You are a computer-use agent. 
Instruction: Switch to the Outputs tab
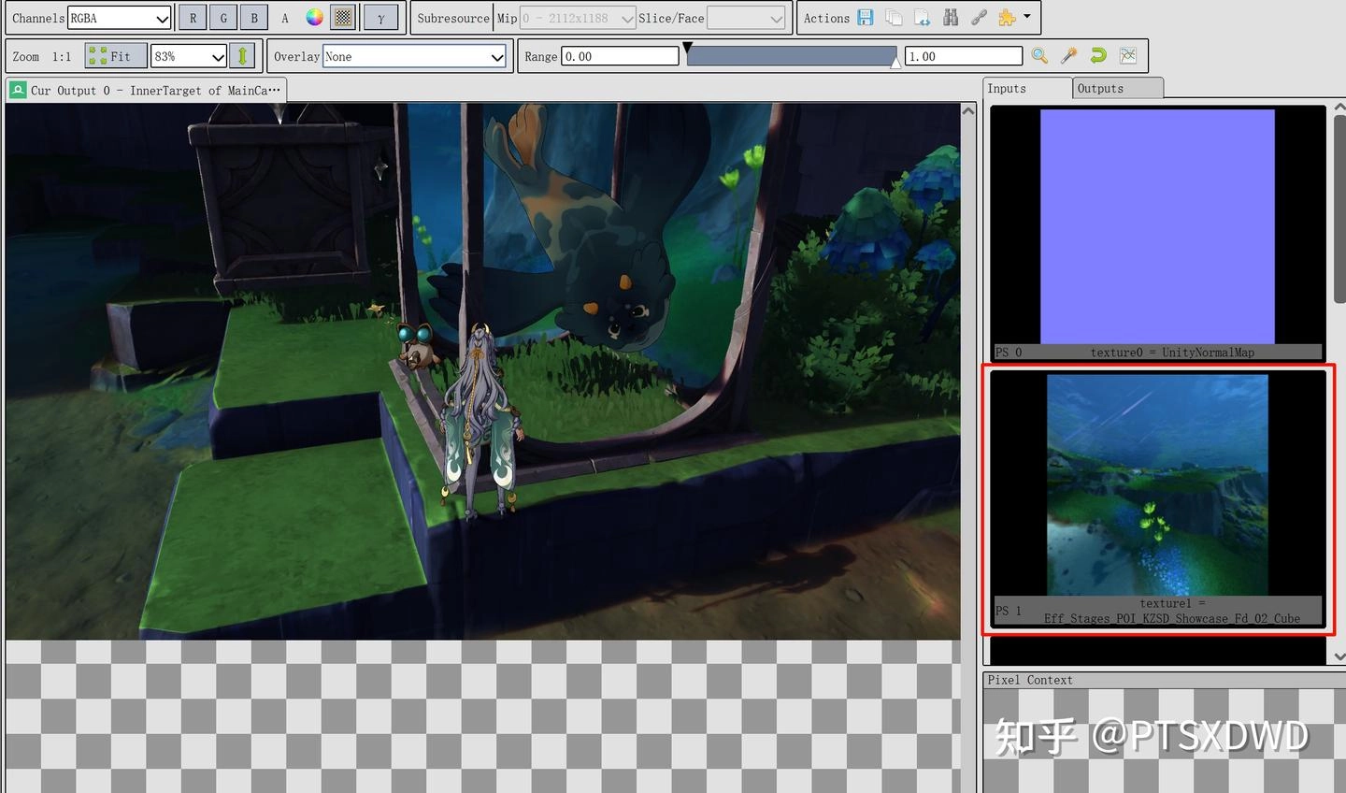(x=1118, y=88)
